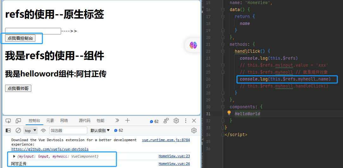This screenshot has height=168, width=343.
Task: Click HelloWorld in the components block
Action: pos(247,114)
